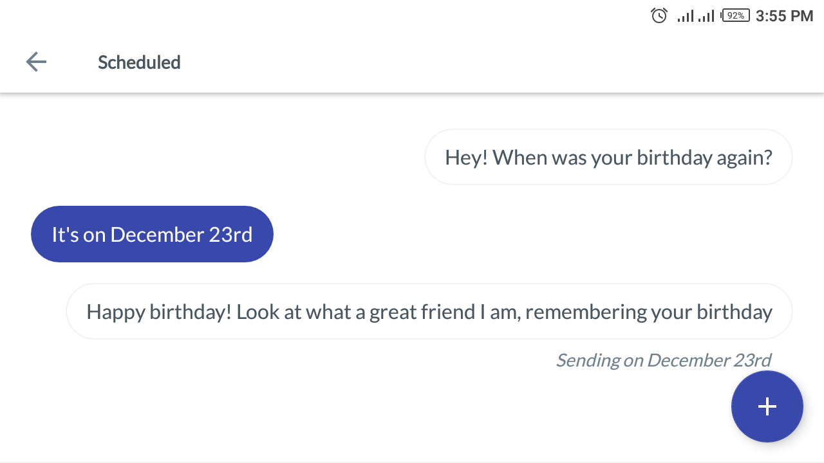
Task: Tap the 92% battery icon
Action: pos(736,15)
